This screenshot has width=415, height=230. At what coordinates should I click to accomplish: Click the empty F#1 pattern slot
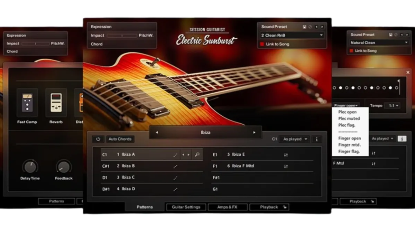pos(262,178)
